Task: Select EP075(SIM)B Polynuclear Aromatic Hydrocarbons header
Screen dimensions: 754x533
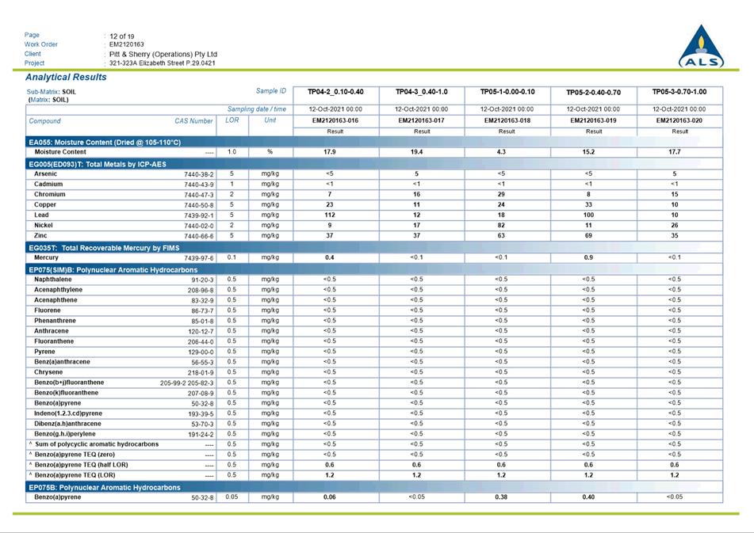Action: click(x=373, y=270)
